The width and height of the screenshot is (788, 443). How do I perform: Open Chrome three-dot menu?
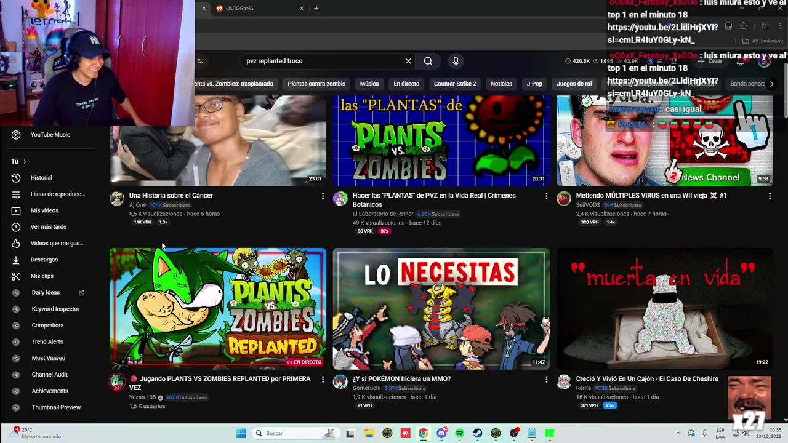pyautogui.click(x=779, y=26)
